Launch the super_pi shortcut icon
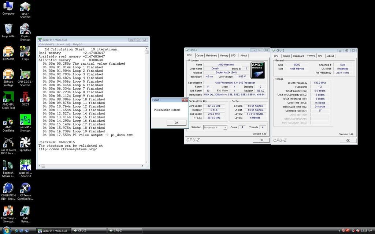This screenshot has width=375, height=234. tap(25, 169)
